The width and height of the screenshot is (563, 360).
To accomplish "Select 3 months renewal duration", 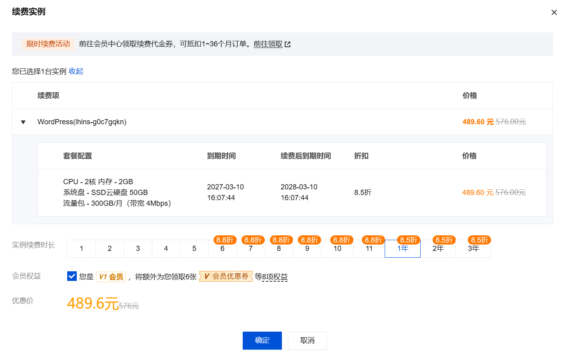I will pos(138,249).
